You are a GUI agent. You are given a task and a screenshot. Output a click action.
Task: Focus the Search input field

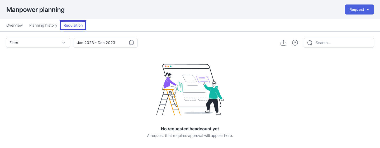click(x=339, y=43)
